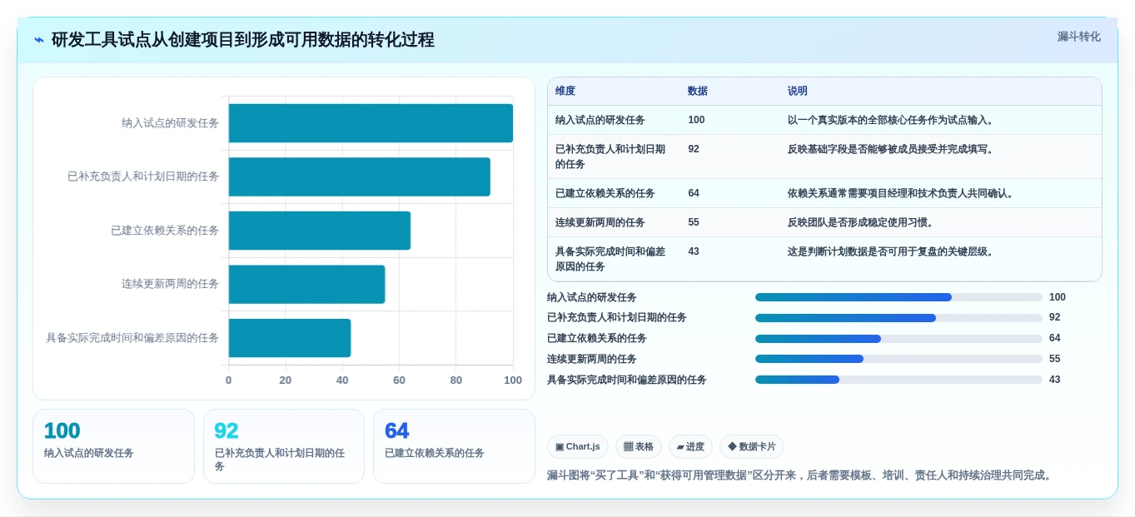The width and height of the screenshot is (1135, 517).
Task: Click the table value 64
Action: point(694,193)
